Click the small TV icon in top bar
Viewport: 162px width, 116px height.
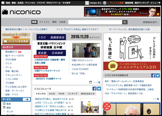coord(3,3)
